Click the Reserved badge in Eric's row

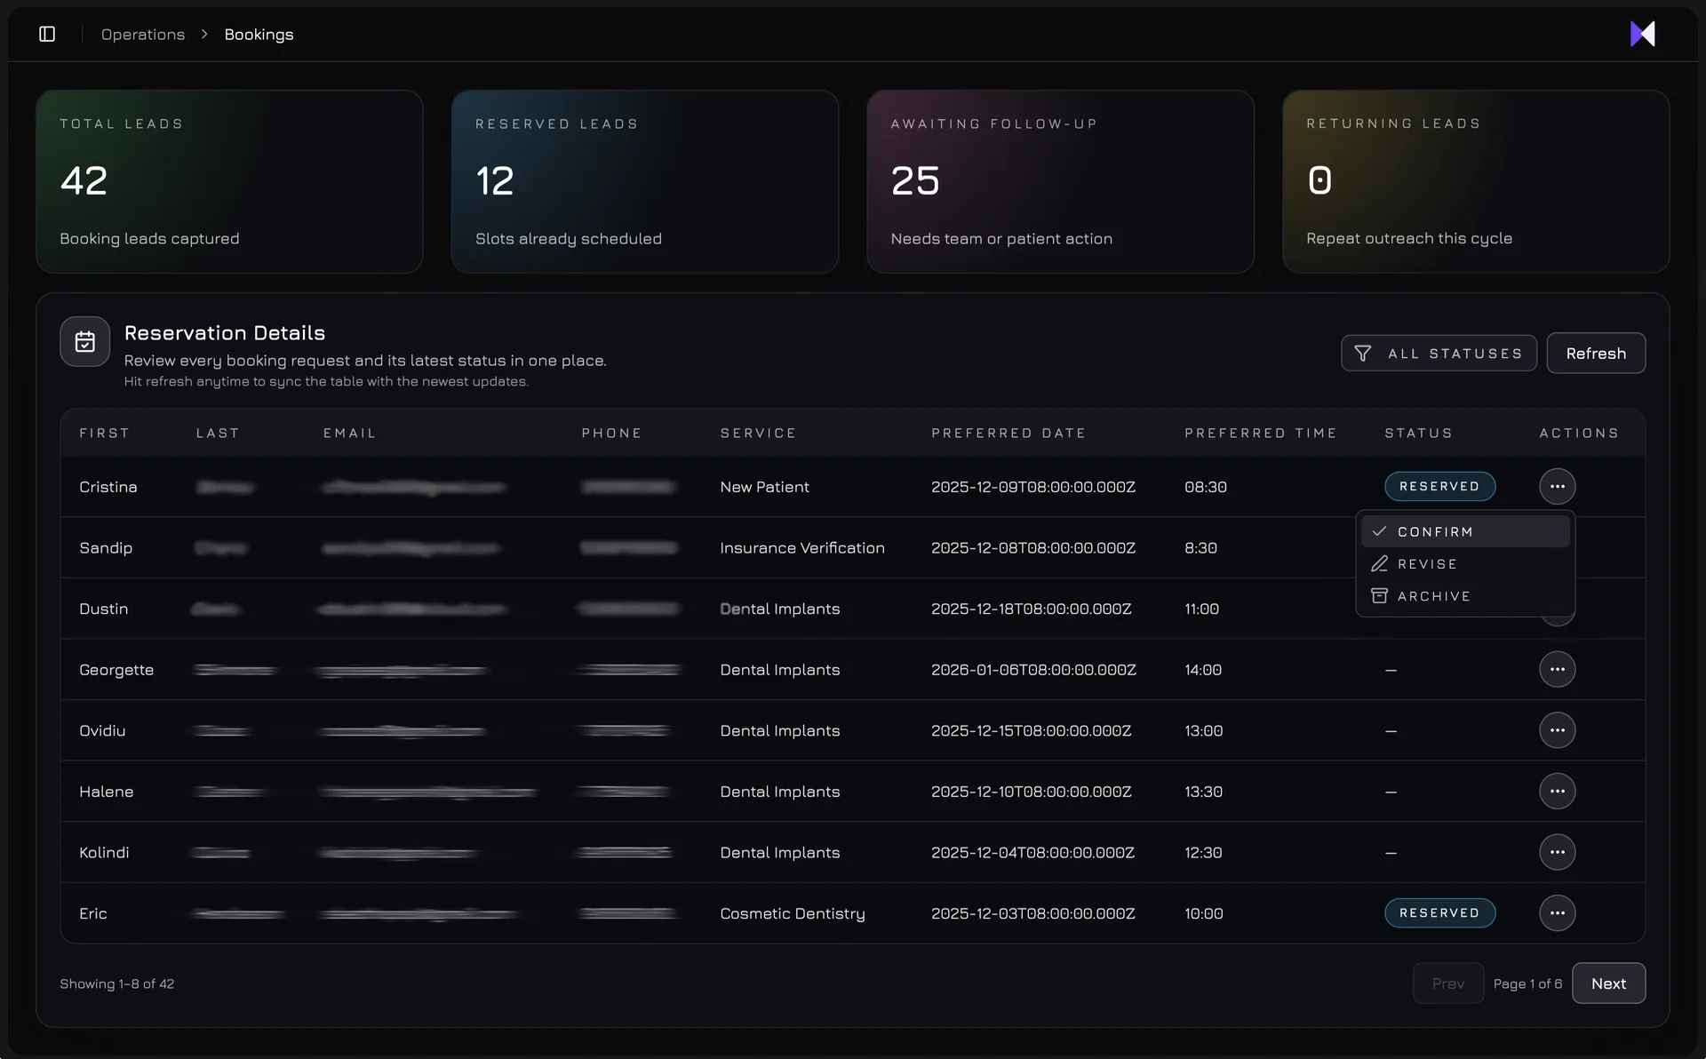(1439, 913)
